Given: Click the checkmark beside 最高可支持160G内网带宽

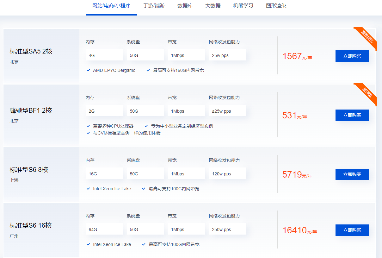Looking at the screenshot, I should pyautogui.click(x=148, y=70).
